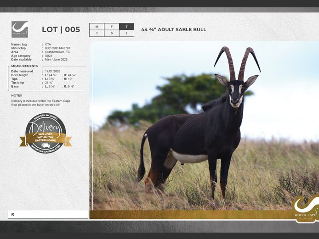The width and height of the screenshot is (319, 239).
Task: Click the price field labeled R
Action: tap(48, 214)
